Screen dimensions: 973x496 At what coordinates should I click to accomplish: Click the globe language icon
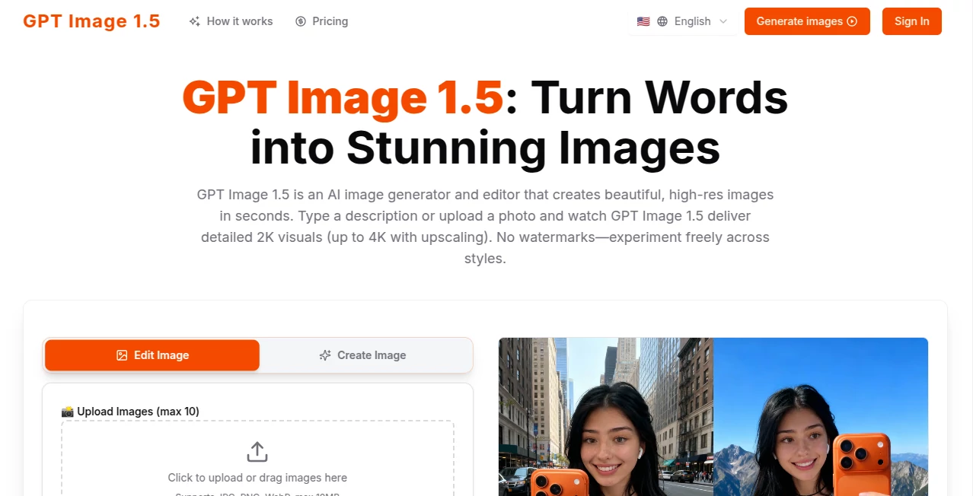tap(662, 21)
